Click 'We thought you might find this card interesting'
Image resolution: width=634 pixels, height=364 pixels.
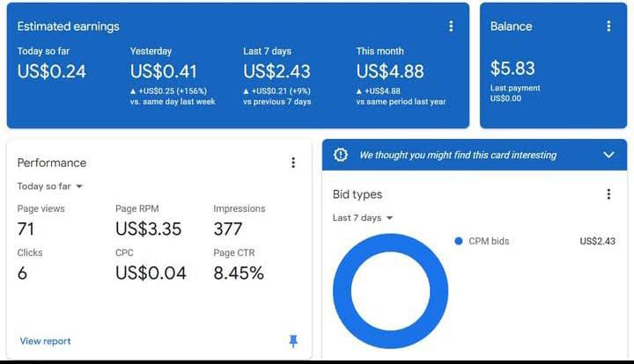tap(458, 155)
